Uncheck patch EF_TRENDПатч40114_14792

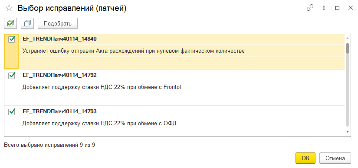[11, 75]
